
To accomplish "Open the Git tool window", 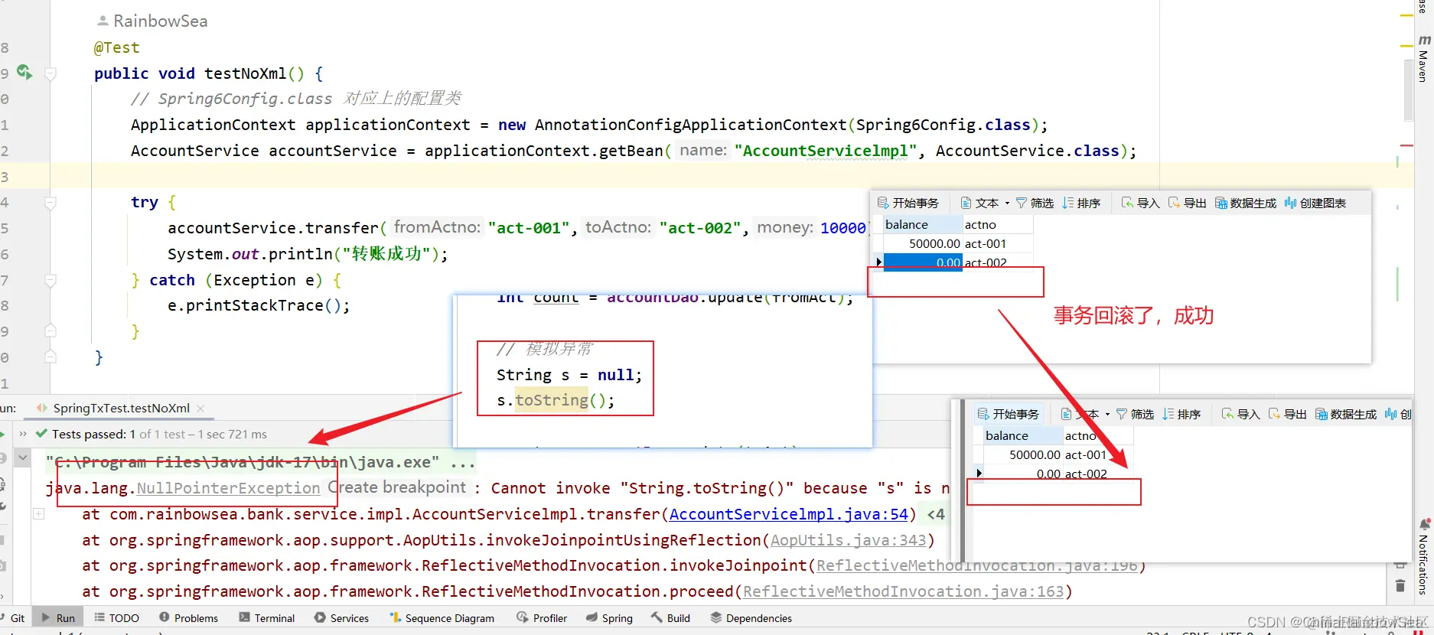I will [13, 618].
